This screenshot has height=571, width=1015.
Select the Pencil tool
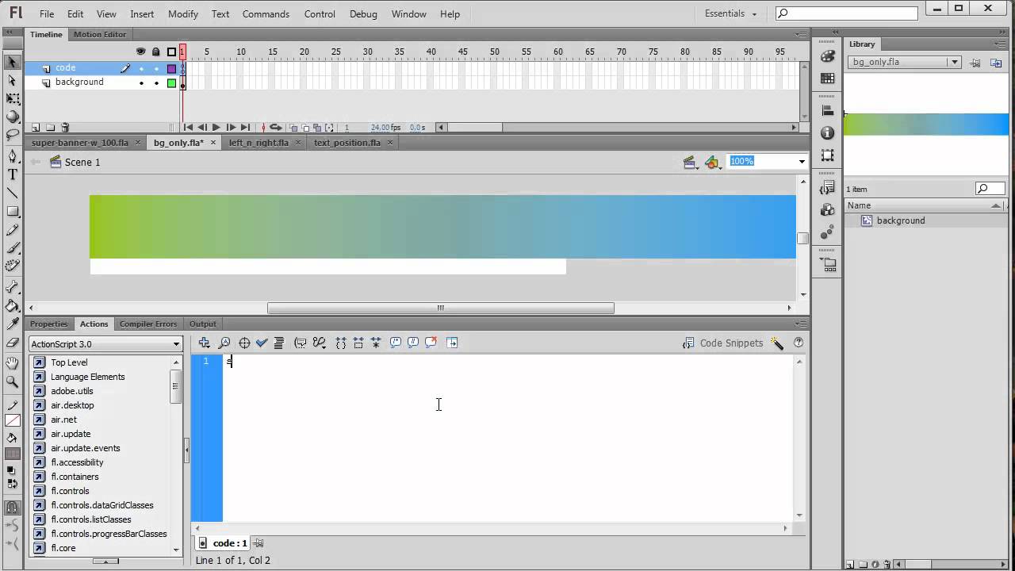(13, 229)
